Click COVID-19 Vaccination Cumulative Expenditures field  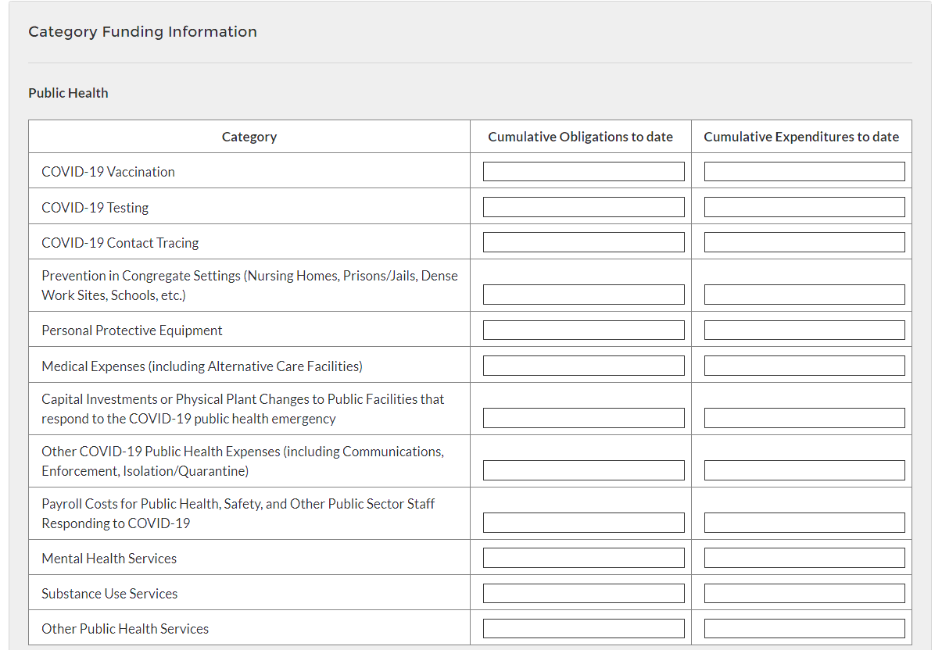click(x=804, y=172)
